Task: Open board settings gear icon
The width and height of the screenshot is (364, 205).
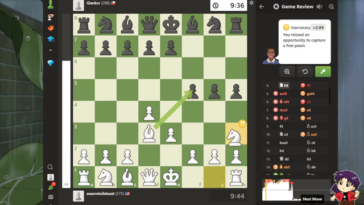Action: (251, 3)
